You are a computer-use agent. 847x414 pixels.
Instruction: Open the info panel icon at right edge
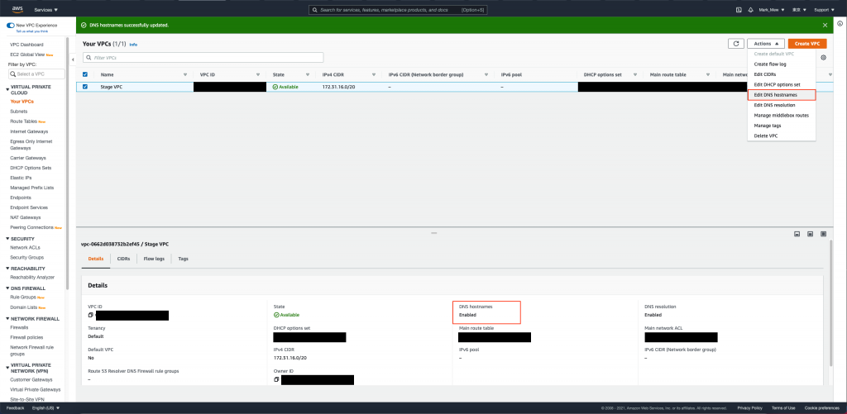(x=840, y=24)
